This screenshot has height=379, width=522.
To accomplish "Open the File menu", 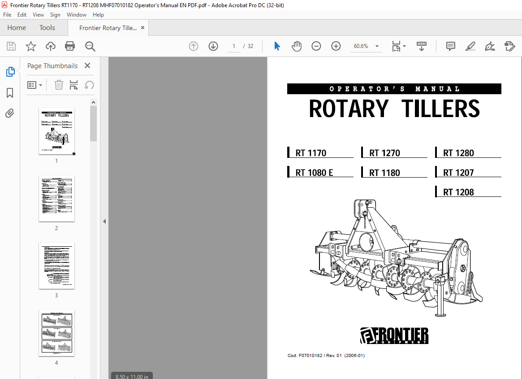I will pyautogui.click(x=7, y=15).
